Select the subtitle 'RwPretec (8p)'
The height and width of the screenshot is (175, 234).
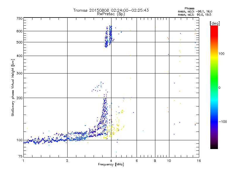pyautogui.click(x=111, y=14)
